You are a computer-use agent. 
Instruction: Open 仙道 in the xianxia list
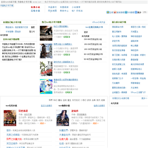coord(61,143)
